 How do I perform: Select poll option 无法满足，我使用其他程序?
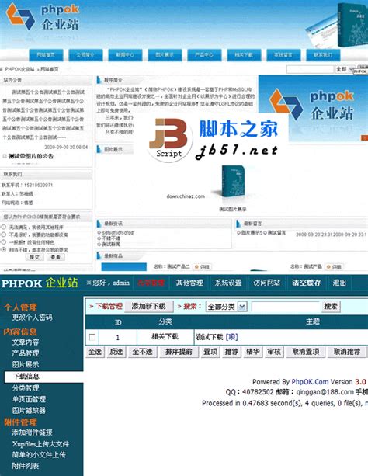(4, 227)
